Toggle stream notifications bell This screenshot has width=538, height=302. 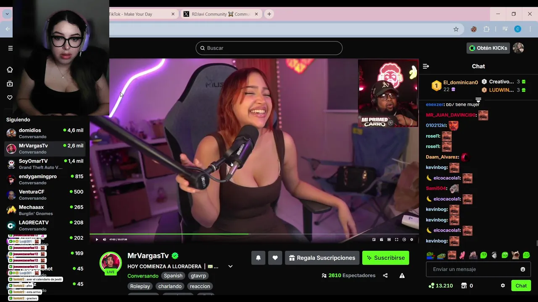click(258, 258)
